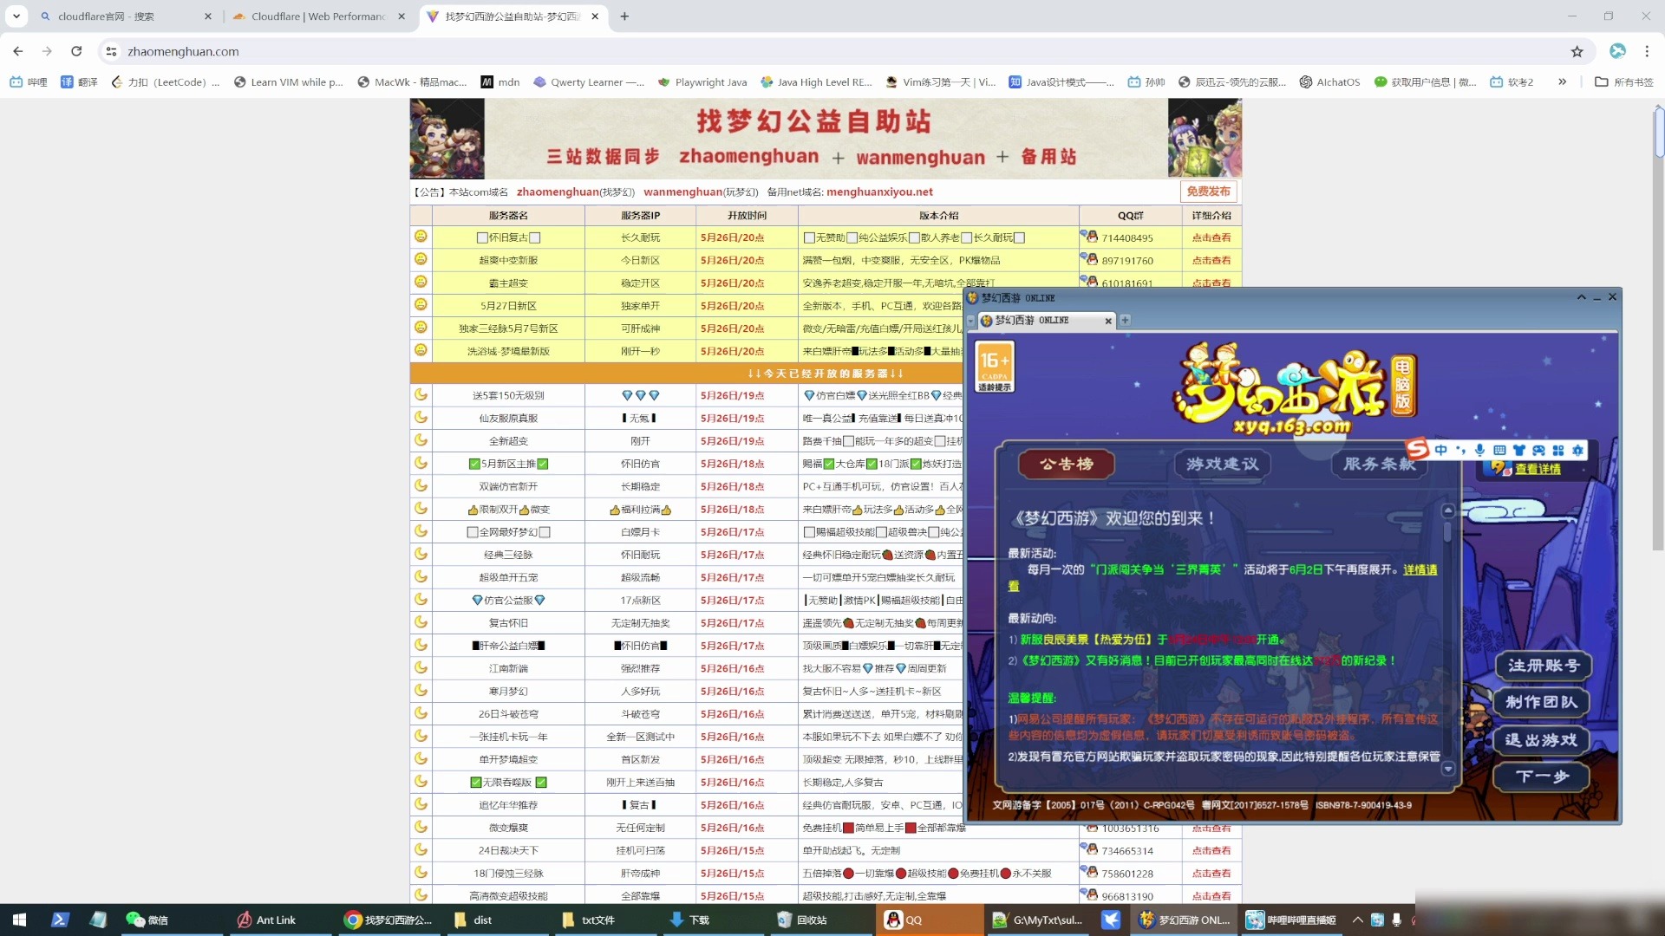Click the 免费发布 button
Screen dimensions: 1665x936
tap(1208, 192)
